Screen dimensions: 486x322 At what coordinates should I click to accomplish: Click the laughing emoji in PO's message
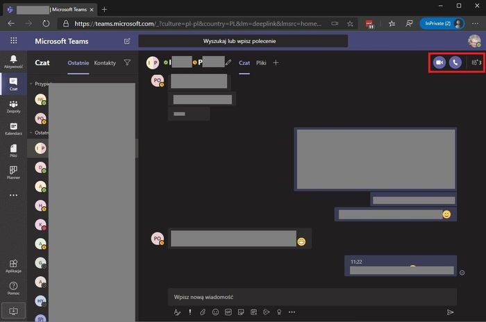[301, 241]
